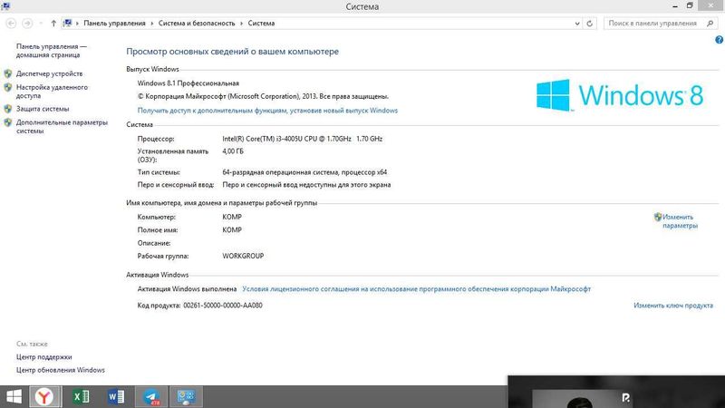Click the Система breadcrumb item
725x408 pixels.
[261, 24]
